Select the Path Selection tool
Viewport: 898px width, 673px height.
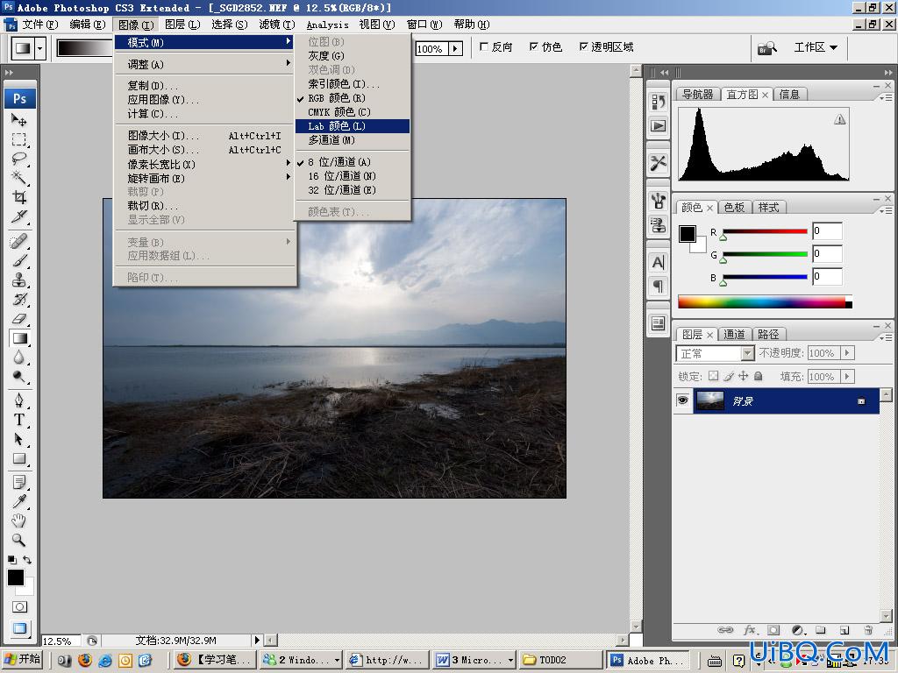(x=19, y=439)
